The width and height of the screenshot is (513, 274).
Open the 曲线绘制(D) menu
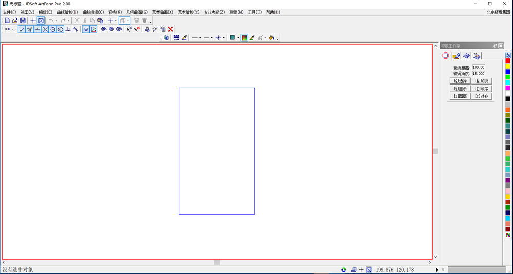click(x=67, y=12)
